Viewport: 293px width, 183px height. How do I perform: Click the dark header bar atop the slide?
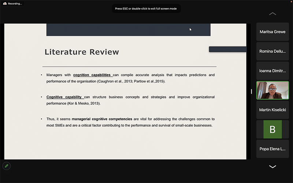[128, 30]
